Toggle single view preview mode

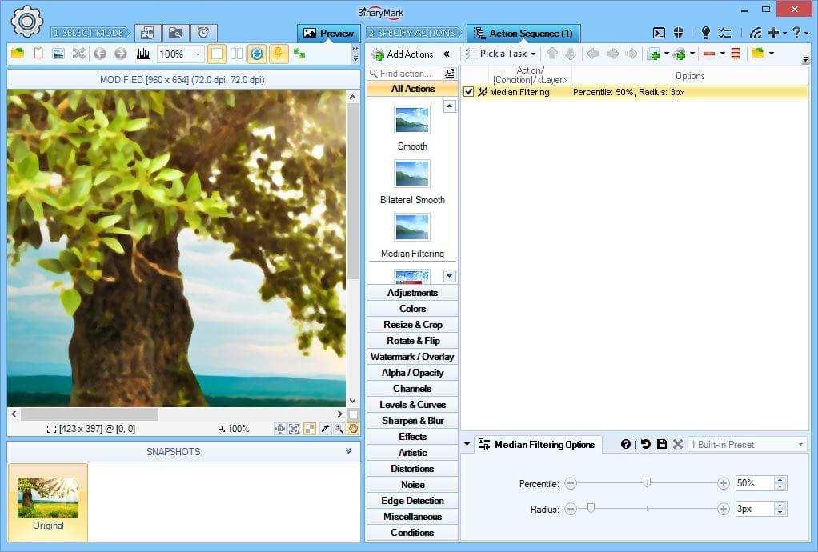tap(216, 54)
